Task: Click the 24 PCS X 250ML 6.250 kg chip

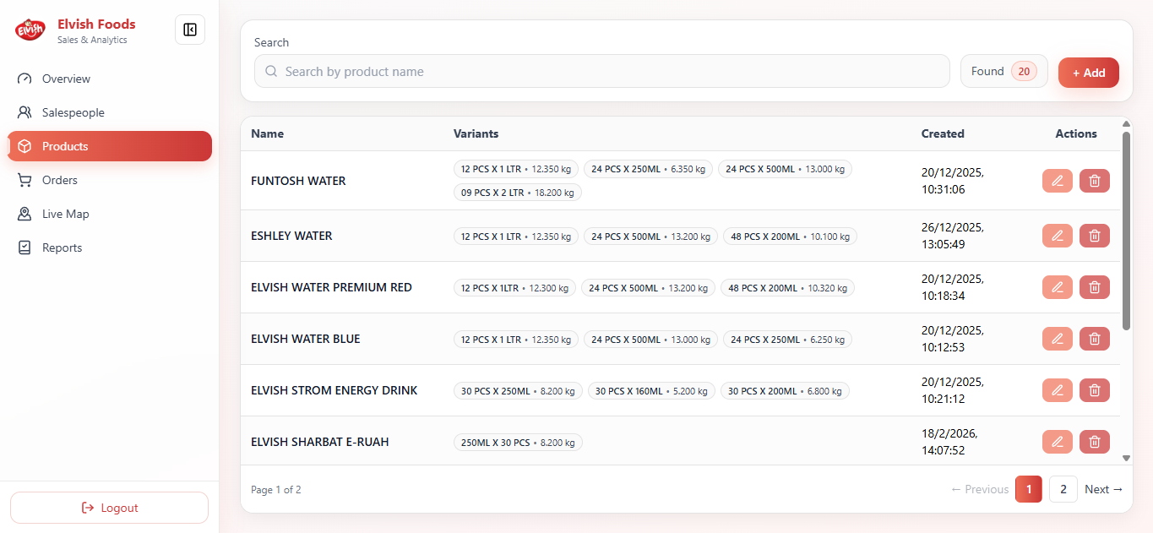Action: (788, 340)
